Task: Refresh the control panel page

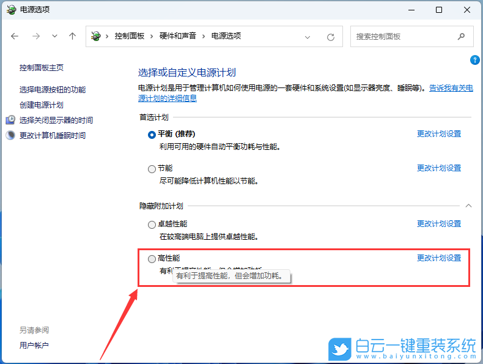Action: click(331, 37)
